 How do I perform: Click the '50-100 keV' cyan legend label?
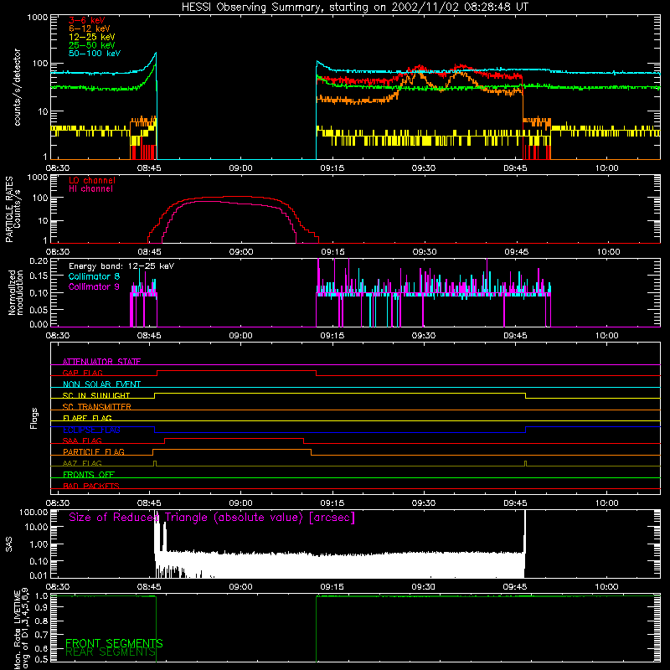pos(95,54)
